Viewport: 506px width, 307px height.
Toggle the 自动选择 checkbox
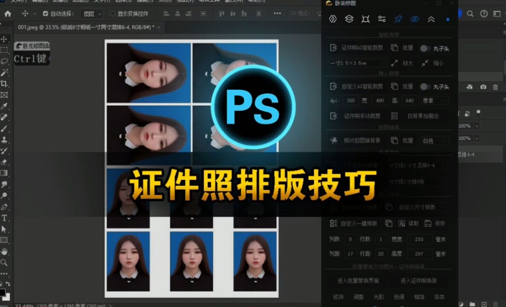click(46, 14)
